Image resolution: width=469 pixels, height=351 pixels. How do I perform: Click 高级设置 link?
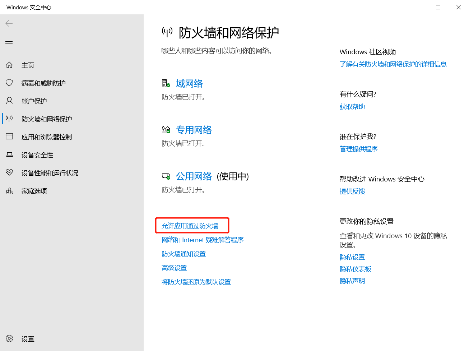(174, 268)
